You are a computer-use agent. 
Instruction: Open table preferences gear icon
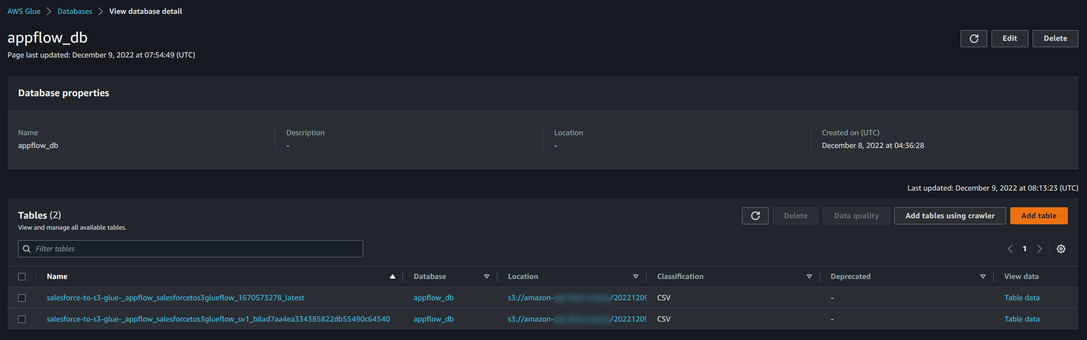click(1061, 249)
